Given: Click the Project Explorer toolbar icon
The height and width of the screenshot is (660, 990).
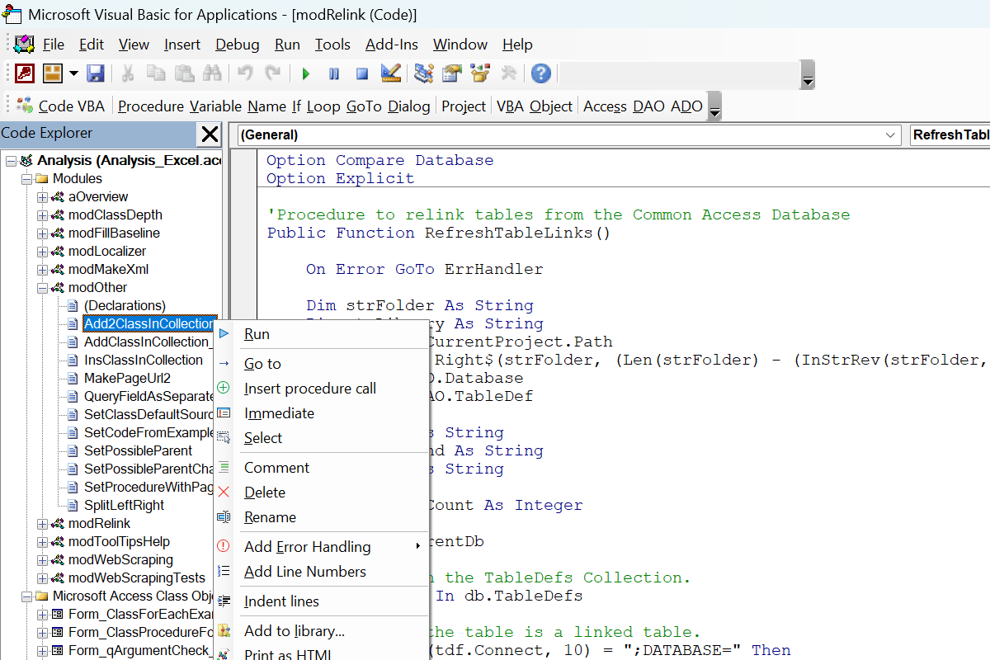Looking at the screenshot, I should [x=422, y=73].
